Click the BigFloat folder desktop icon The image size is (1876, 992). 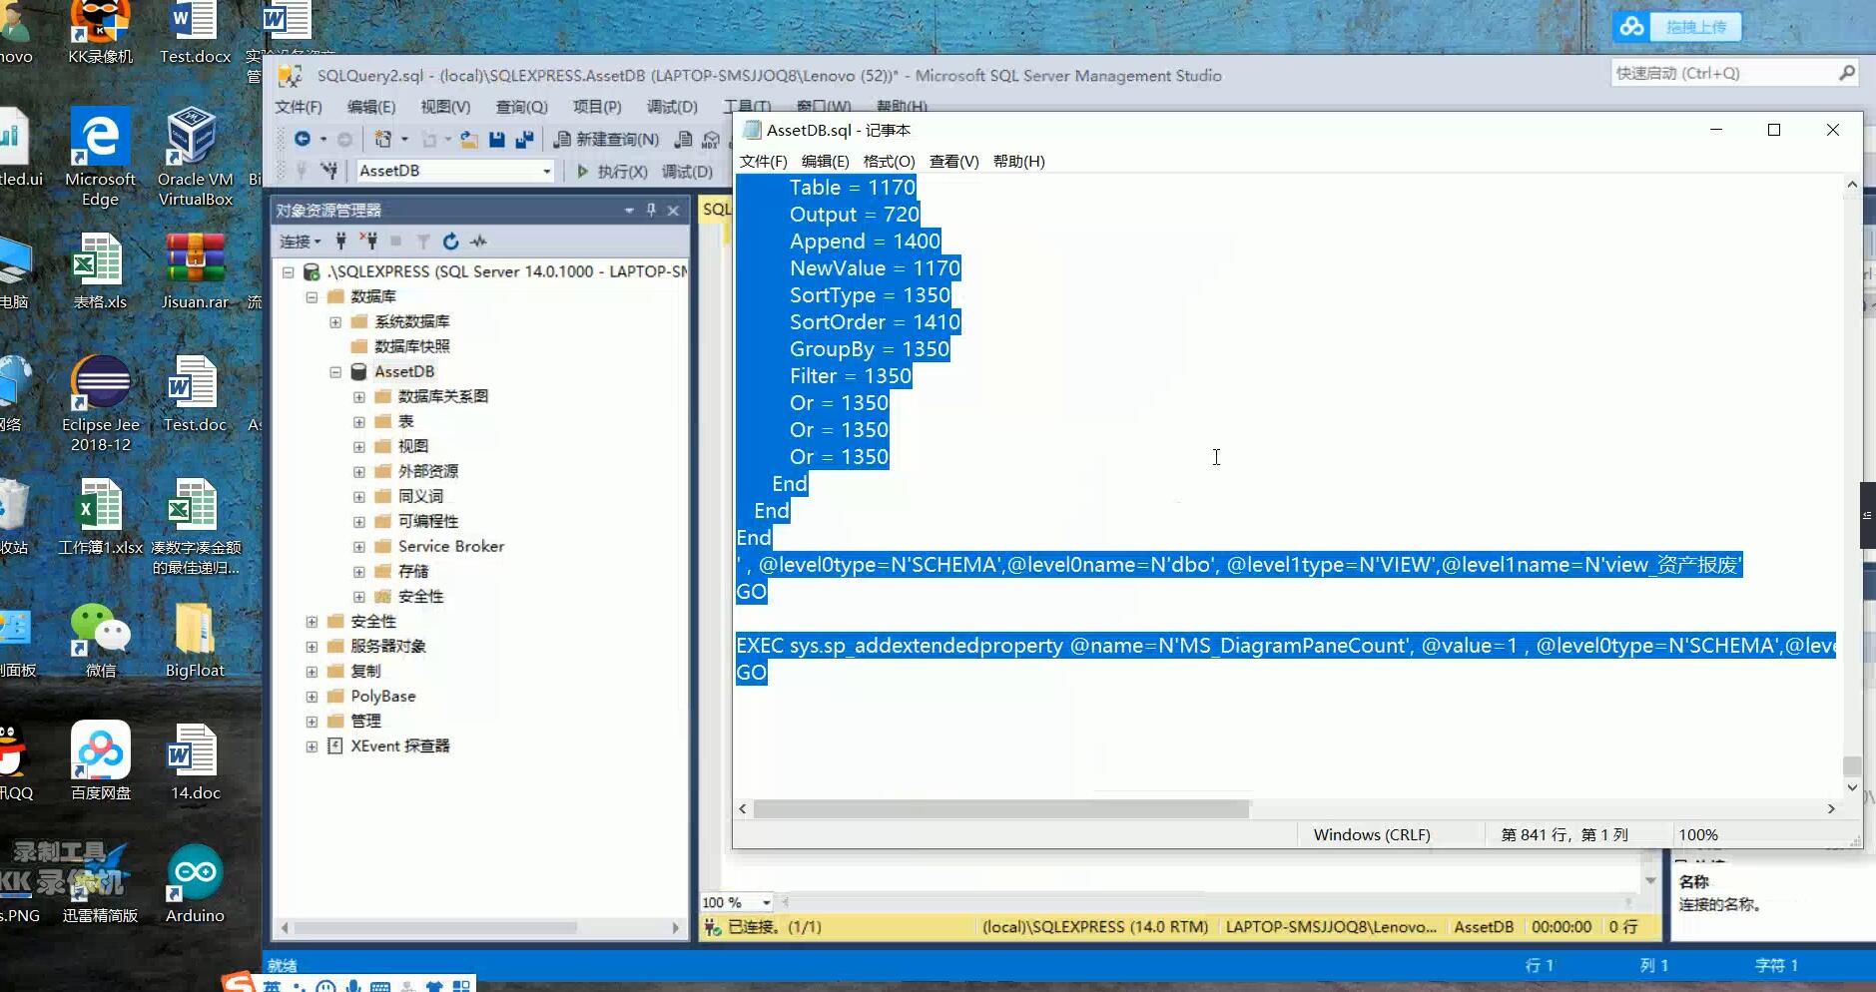tap(195, 640)
